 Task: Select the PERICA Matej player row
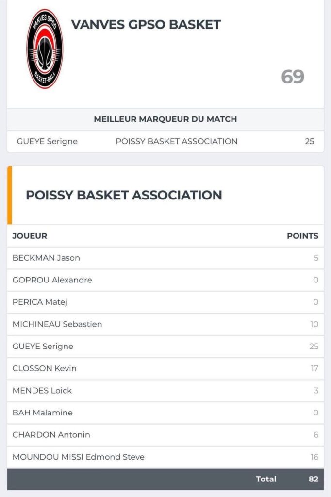[165, 302]
